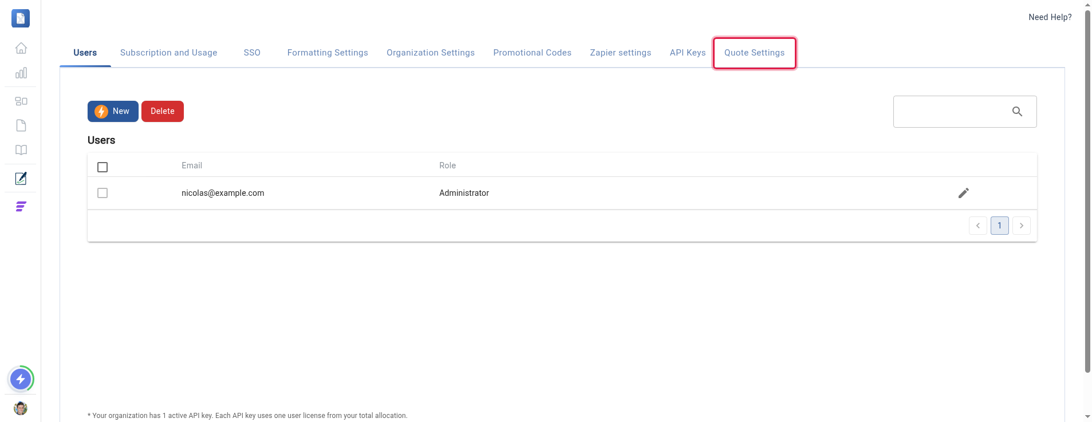Go to previous page of users

pos(978,226)
